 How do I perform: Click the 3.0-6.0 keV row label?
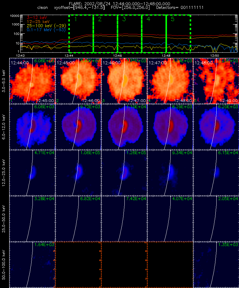[4, 81]
